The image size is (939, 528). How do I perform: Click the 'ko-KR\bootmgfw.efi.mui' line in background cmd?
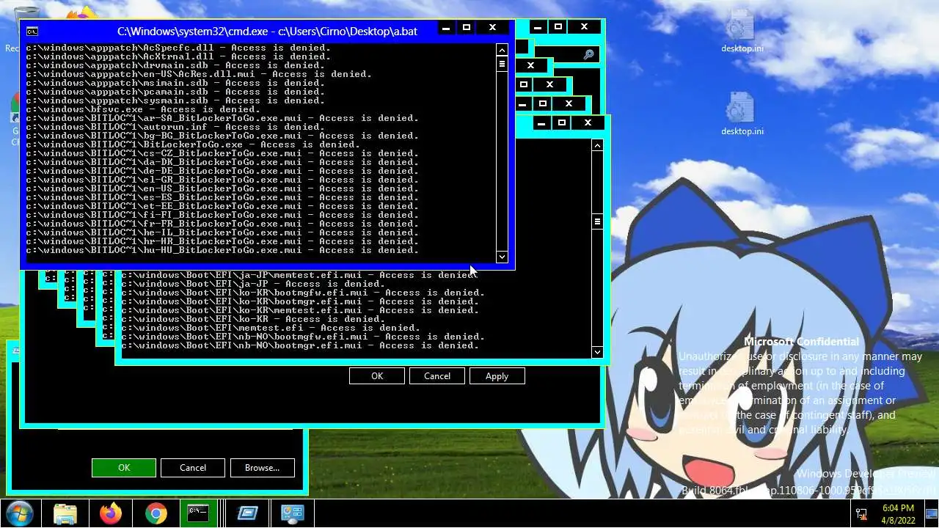303,293
